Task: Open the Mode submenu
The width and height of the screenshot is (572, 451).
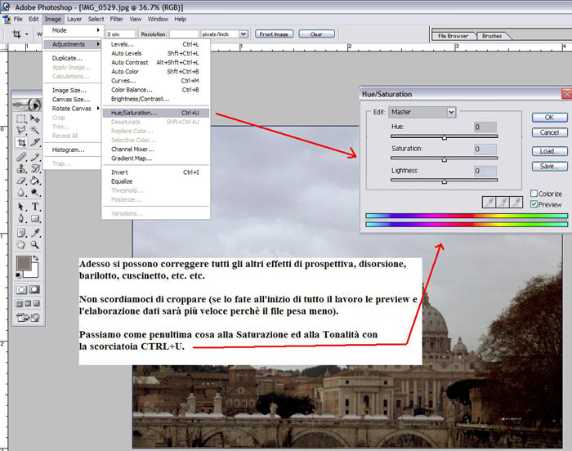Action: [74, 30]
